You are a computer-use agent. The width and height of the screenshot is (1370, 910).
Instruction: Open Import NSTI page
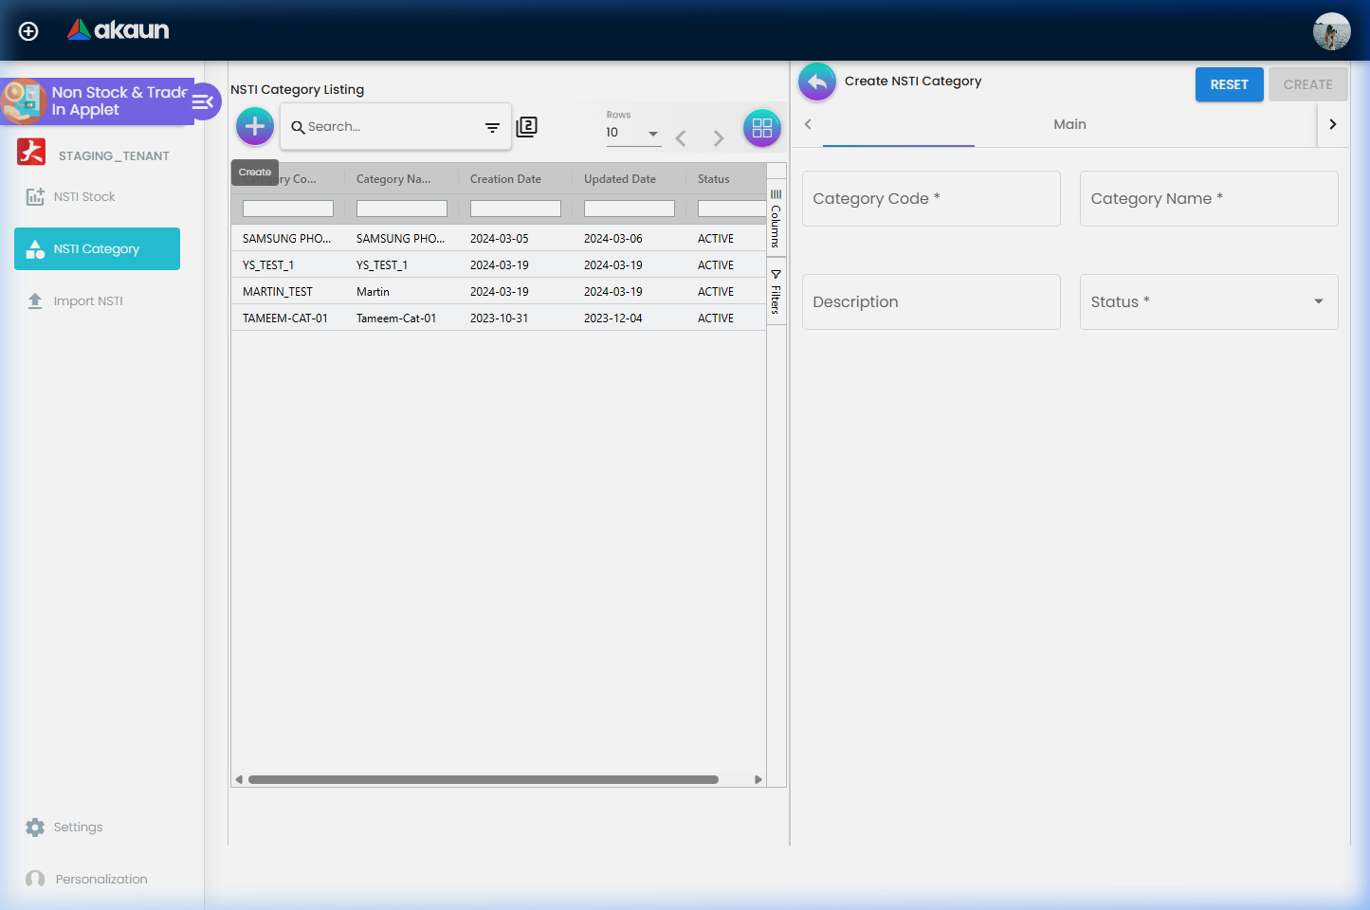[x=87, y=301]
